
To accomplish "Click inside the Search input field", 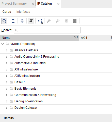I will 47,30.
